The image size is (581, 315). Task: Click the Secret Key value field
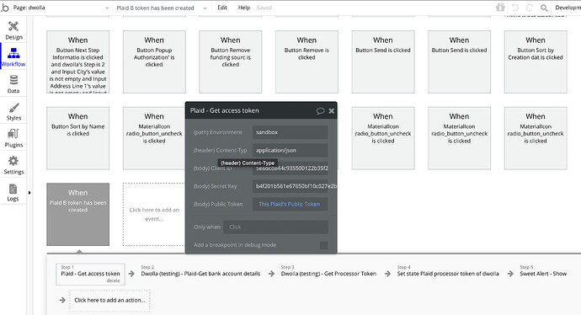[290, 186]
